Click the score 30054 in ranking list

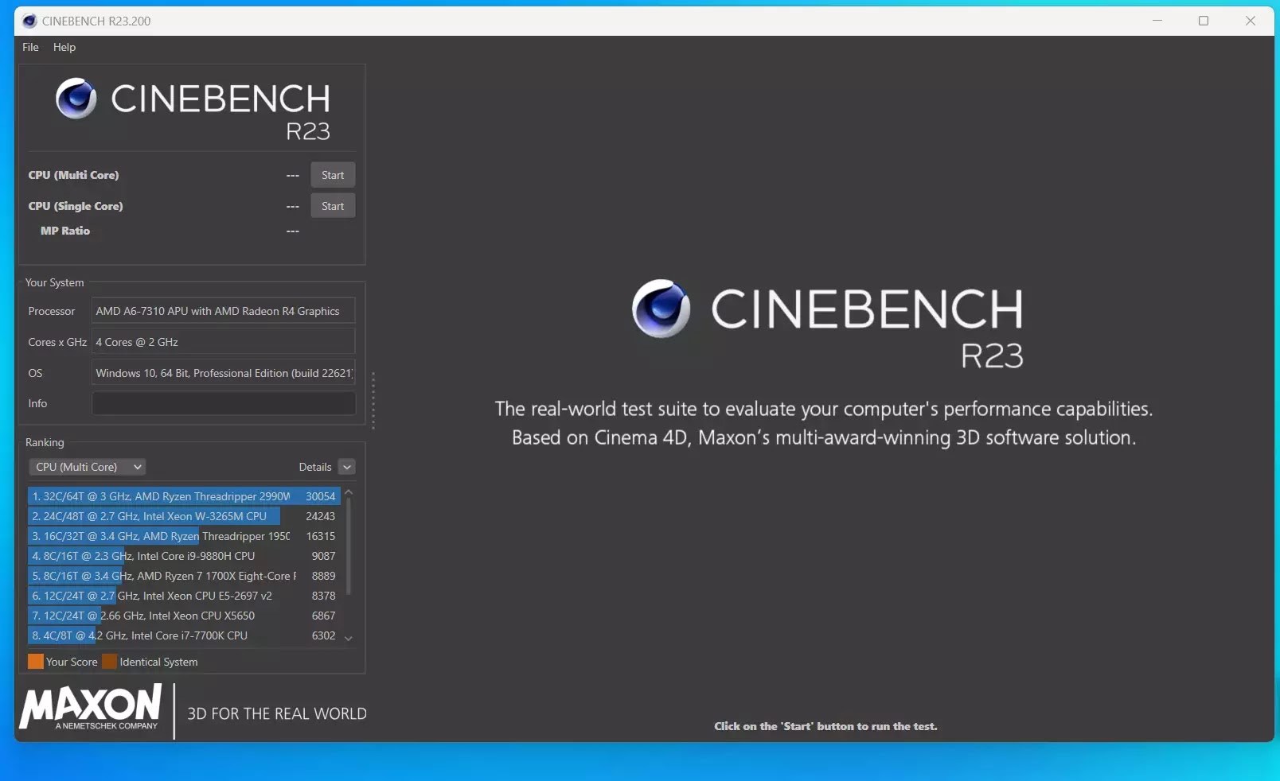(321, 496)
